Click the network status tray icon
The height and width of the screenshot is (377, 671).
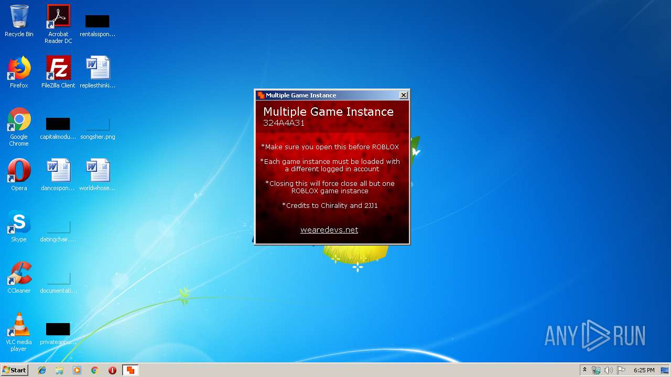pyautogui.click(x=596, y=370)
